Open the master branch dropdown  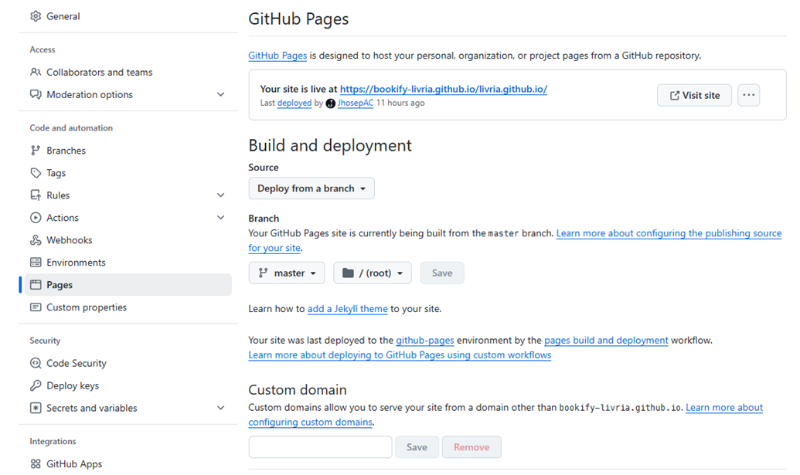(286, 273)
